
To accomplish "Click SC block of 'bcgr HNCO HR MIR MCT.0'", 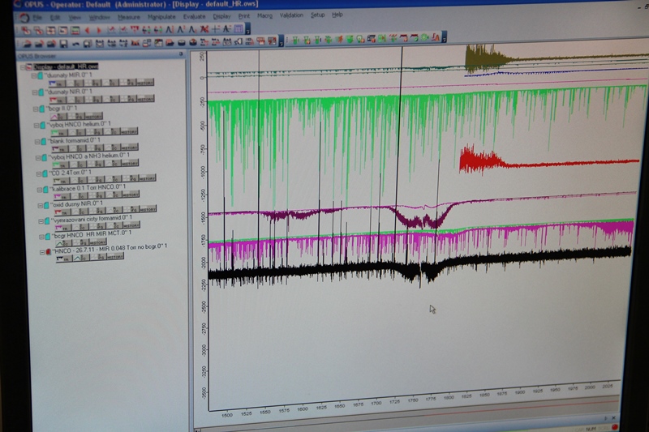I will click(x=64, y=244).
